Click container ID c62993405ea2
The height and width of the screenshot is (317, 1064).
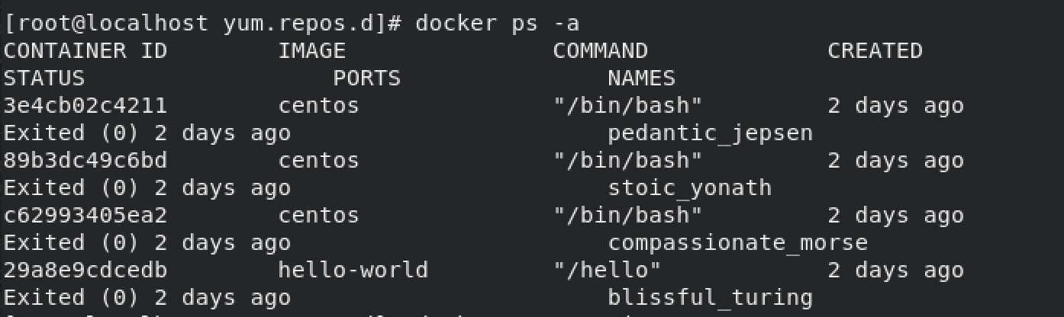click(85, 215)
